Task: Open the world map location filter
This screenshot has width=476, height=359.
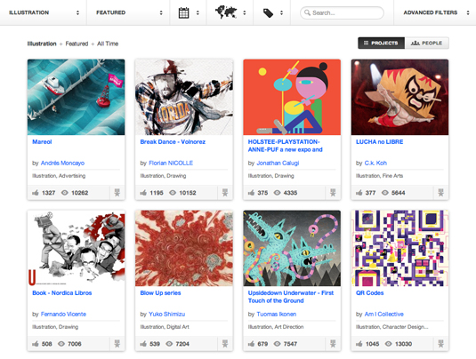Action: (226, 12)
